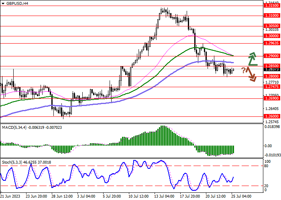Select the 1.28000 price level label

(272, 76)
